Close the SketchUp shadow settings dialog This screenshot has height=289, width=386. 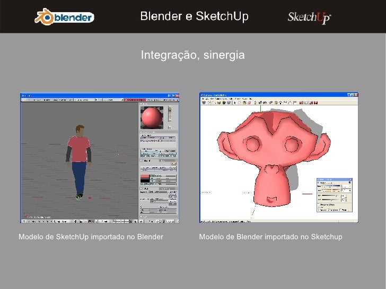point(350,179)
